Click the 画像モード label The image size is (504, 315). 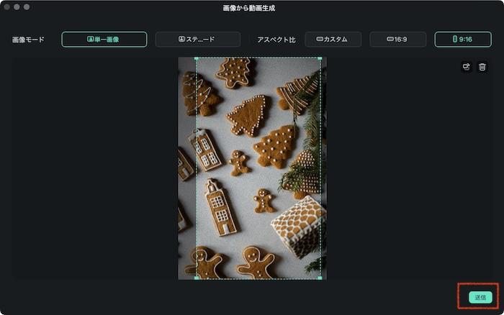(x=28, y=40)
